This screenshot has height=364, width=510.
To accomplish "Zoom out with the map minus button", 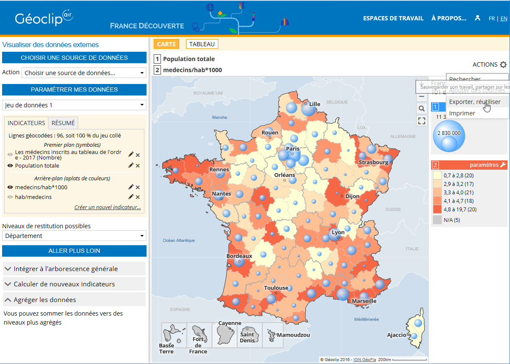I will 421,96.
